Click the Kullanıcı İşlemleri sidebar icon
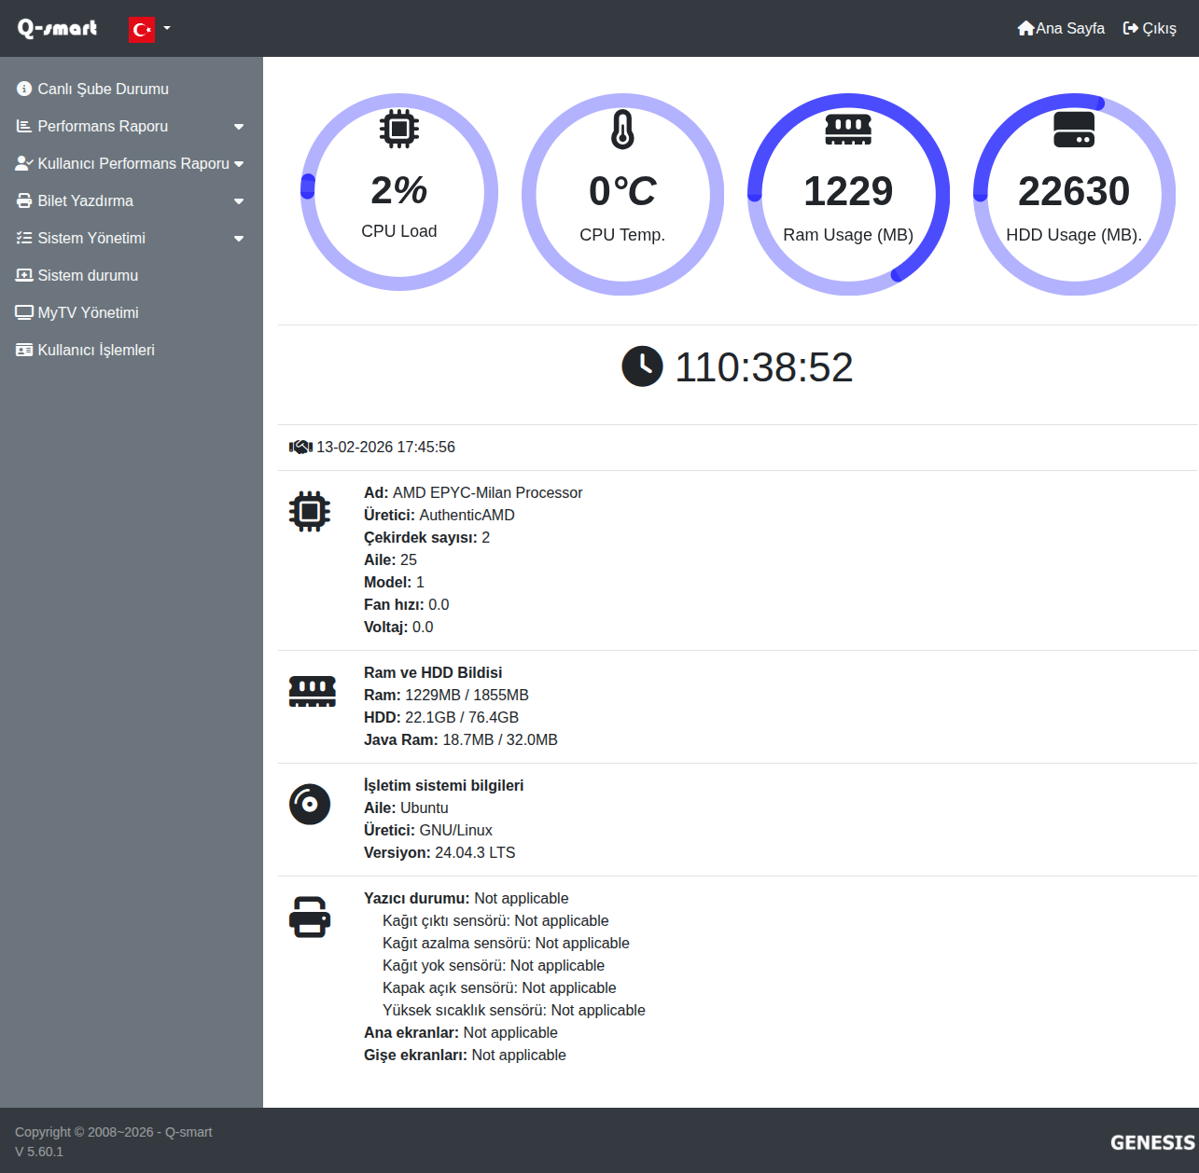1199x1173 pixels. pyautogui.click(x=24, y=349)
